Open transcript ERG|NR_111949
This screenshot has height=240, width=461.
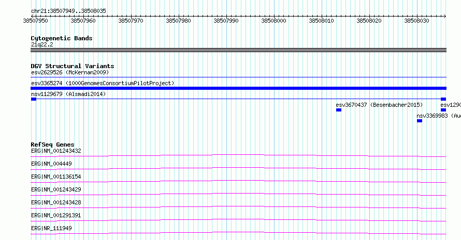coord(51,228)
